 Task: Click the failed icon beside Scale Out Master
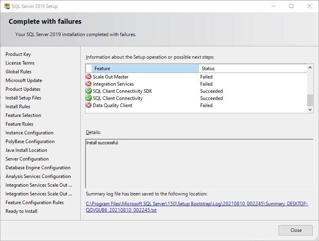pyautogui.click(x=89, y=77)
